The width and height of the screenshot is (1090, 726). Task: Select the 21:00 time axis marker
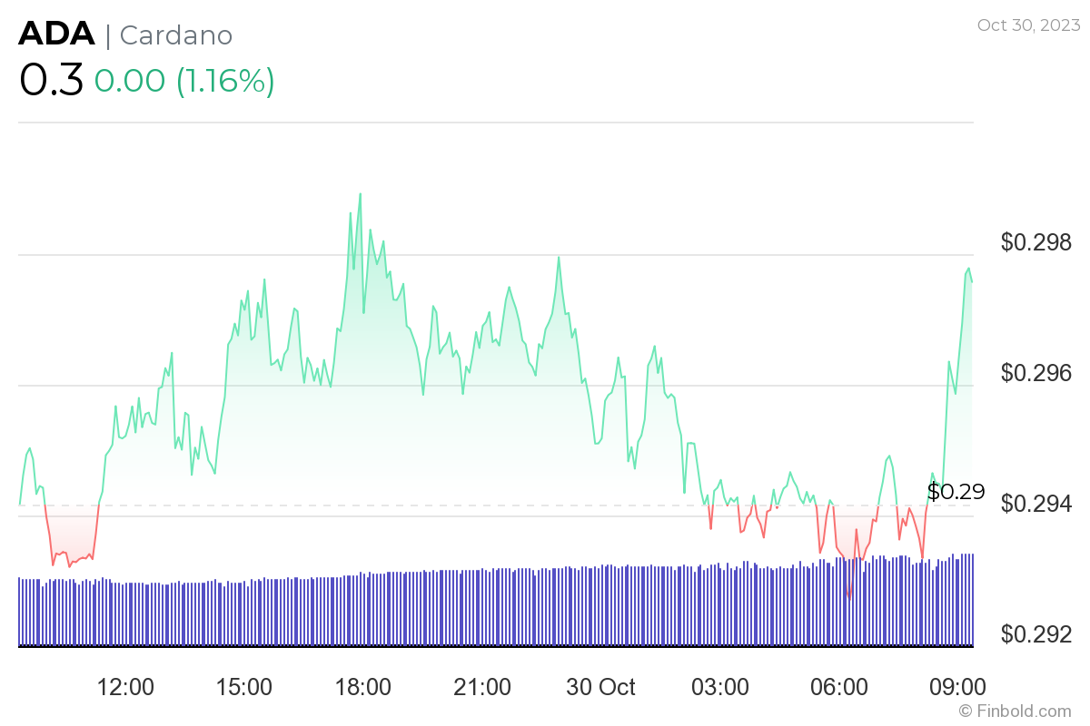click(482, 687)
